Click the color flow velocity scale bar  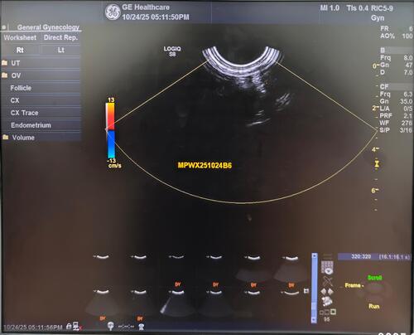coord(111,131)
